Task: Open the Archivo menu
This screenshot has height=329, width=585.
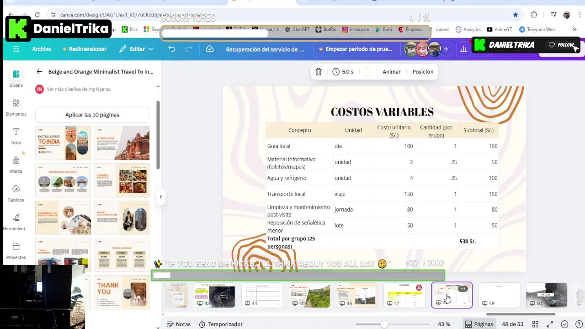Action: coord(42,49)
